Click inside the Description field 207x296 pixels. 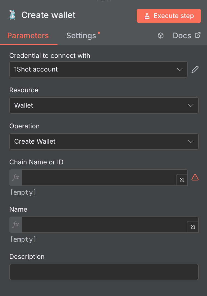104,272
